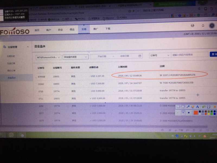Choose the largest brush size dot
This screenshot has height=163, width=217.
189,112
